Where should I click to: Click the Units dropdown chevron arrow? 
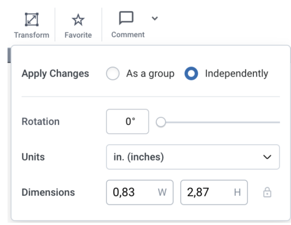coord(267,157)
